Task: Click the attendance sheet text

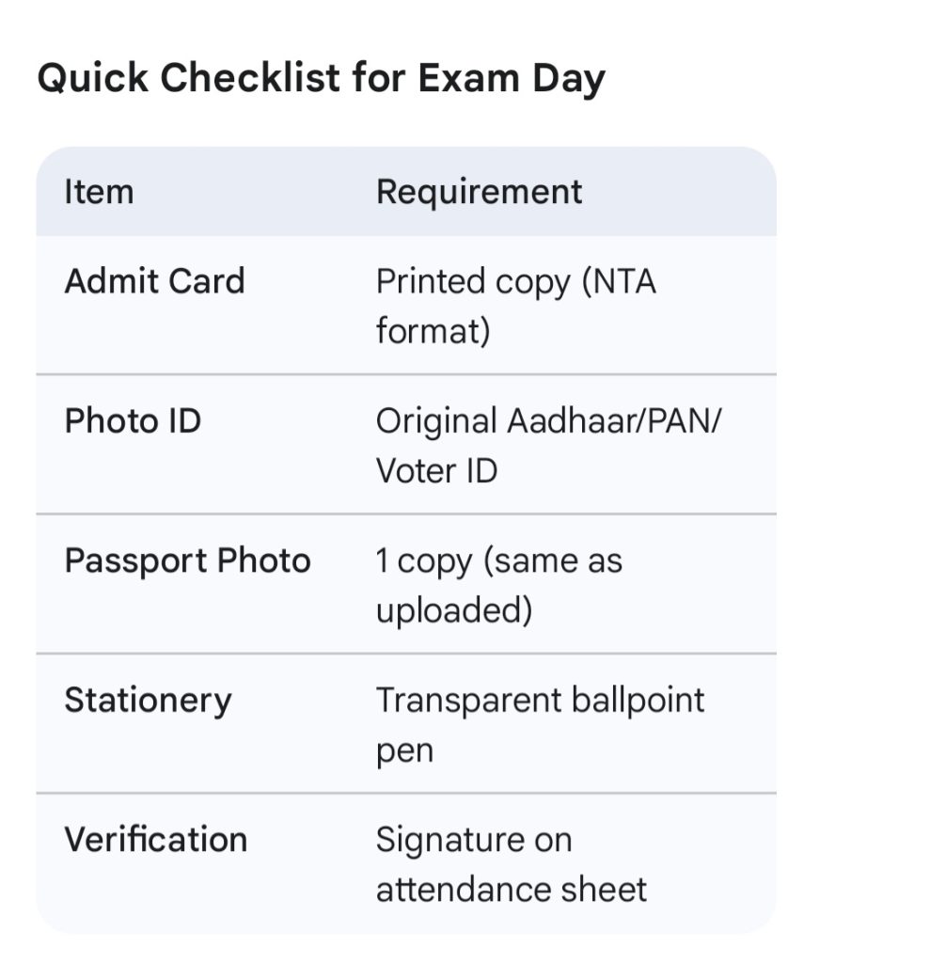Action: coord(511,890)
